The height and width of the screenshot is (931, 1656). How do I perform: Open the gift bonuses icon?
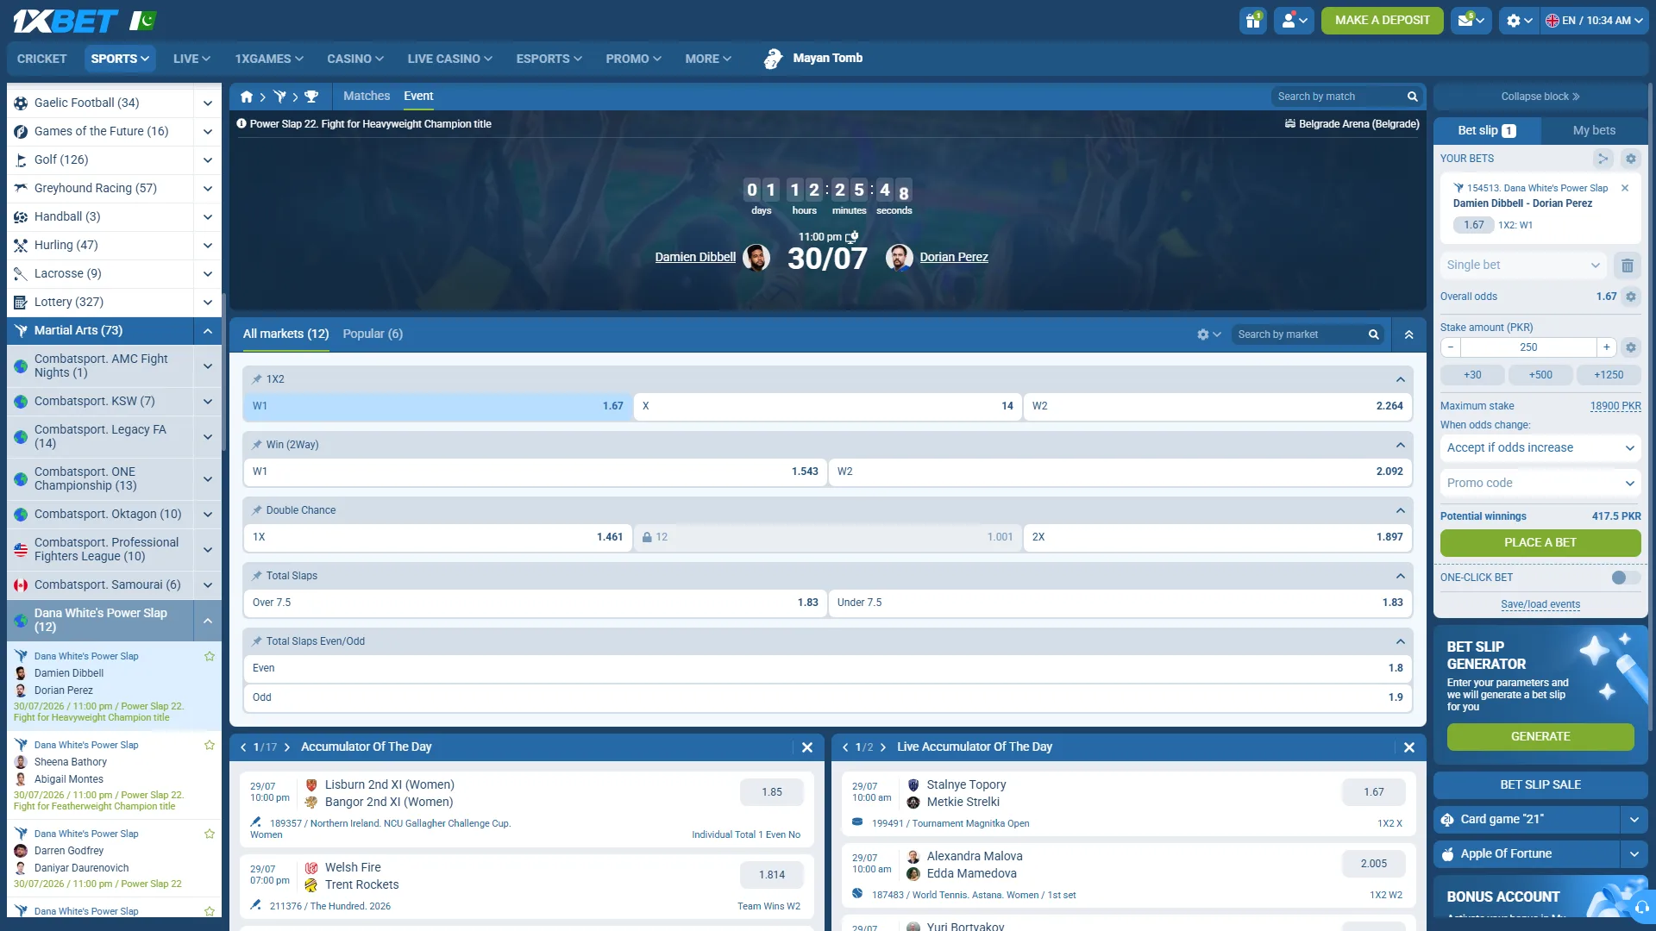coord(1252,21)
